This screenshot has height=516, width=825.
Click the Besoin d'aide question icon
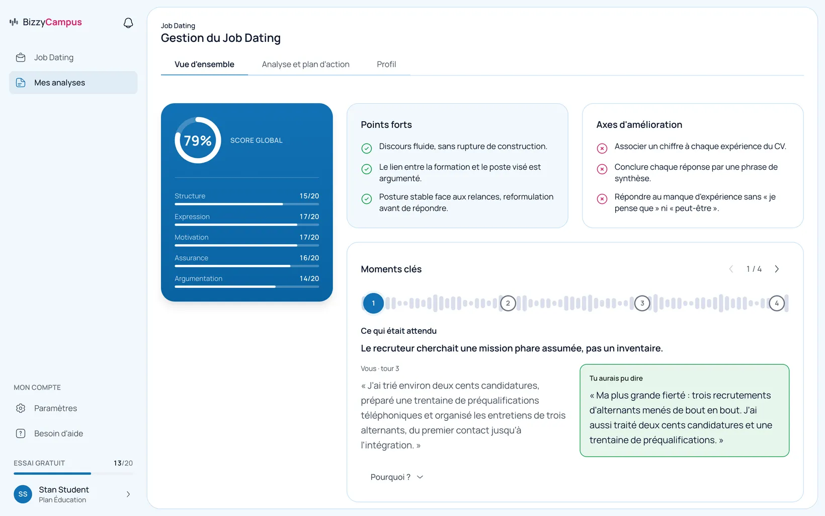click(x=21, y=433)
